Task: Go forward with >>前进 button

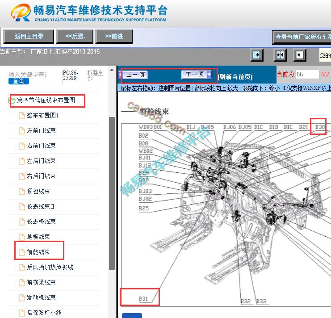Action: [x=114, y=37]
